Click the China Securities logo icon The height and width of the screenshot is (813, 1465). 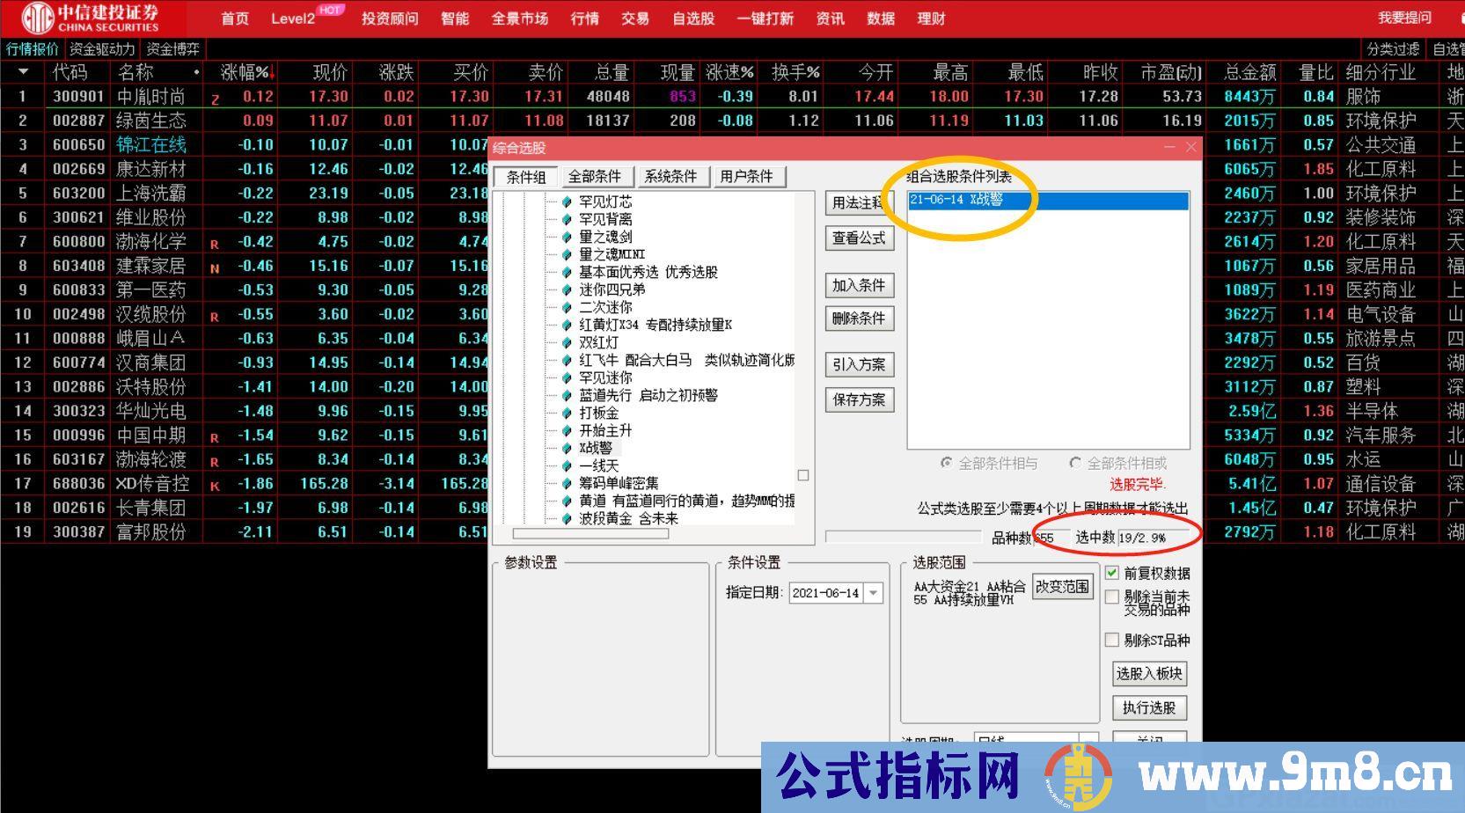pos(38,18)
